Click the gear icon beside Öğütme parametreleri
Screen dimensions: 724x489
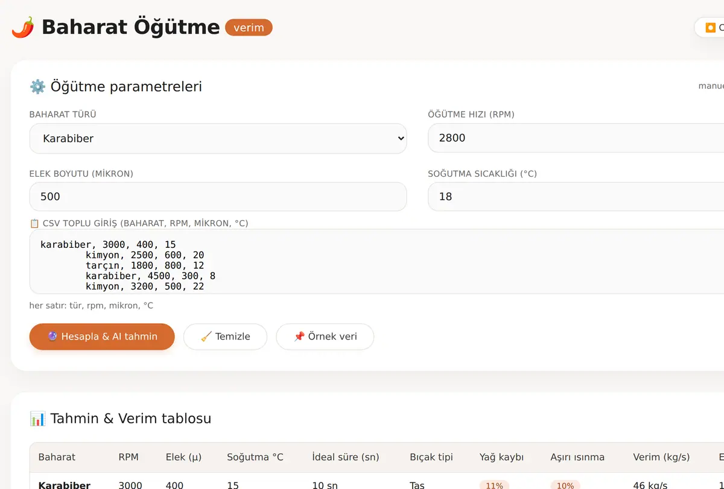[37, 86]
